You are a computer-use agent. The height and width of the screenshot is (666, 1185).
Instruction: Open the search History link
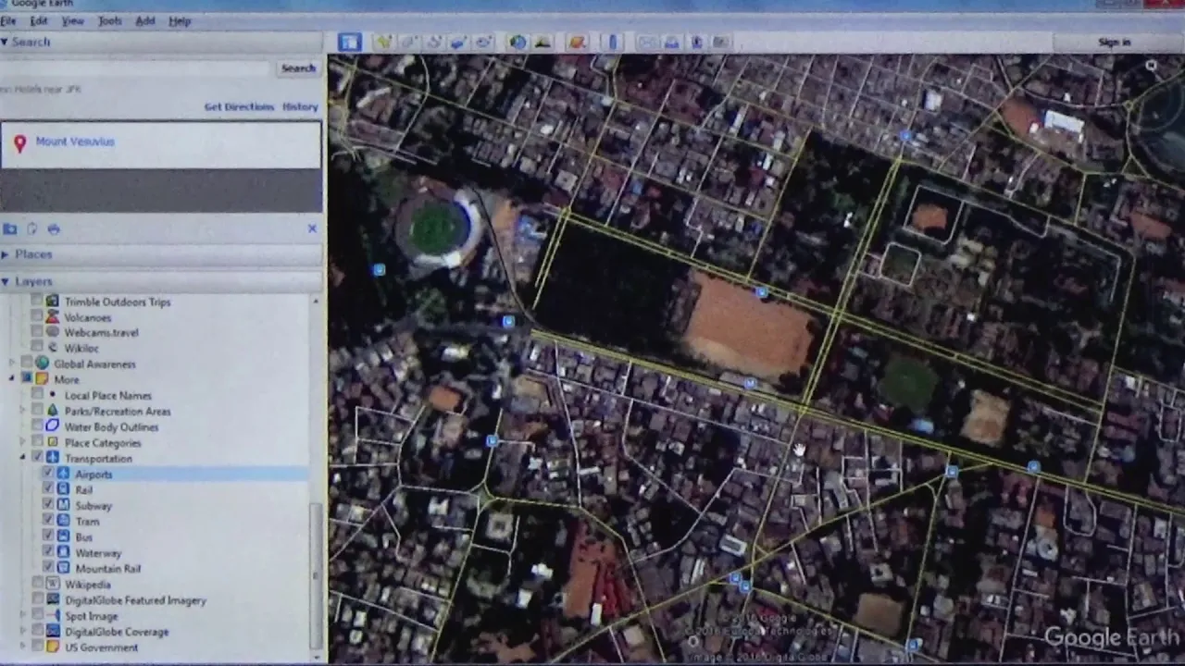(x=300, y=107)
